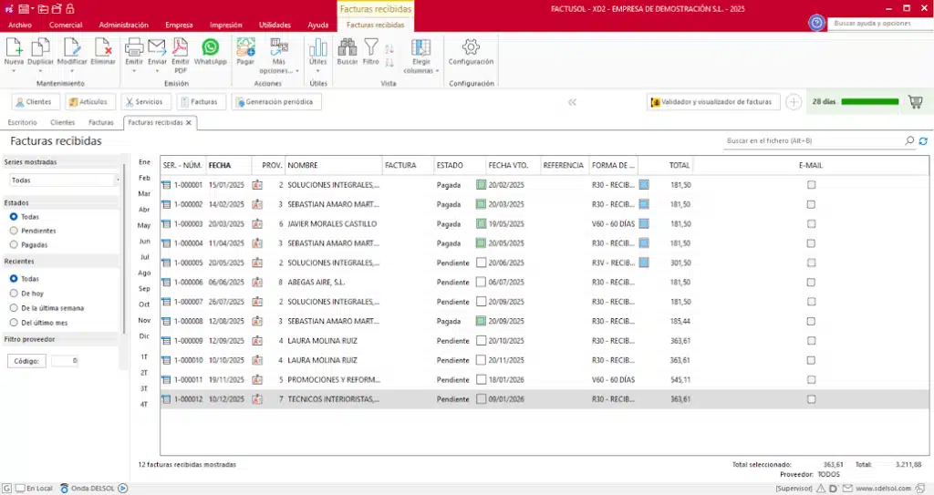This screenshot has width=934, height=495.
Task: Open Generación periódica shortcut button
Action: (x=276, y=102)
